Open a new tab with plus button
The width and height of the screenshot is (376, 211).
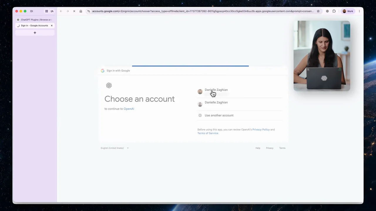point(35,33)
